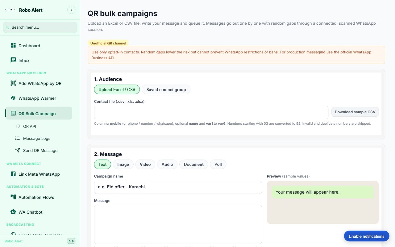Click the robot icon for WA Chatbot
The height and width of the screenshot is (247, 395).
coord(13,212)
